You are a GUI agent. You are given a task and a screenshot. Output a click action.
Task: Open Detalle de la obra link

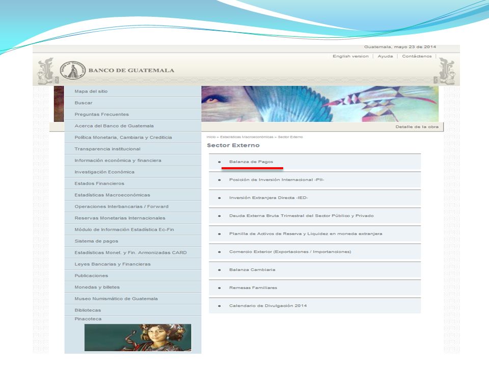pos(417,127)
